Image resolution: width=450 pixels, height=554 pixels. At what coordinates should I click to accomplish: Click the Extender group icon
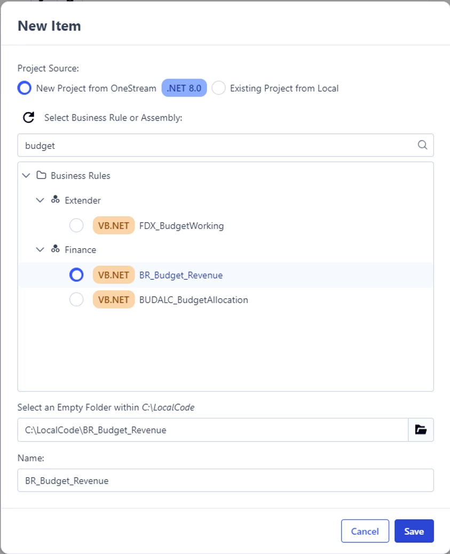55,200
